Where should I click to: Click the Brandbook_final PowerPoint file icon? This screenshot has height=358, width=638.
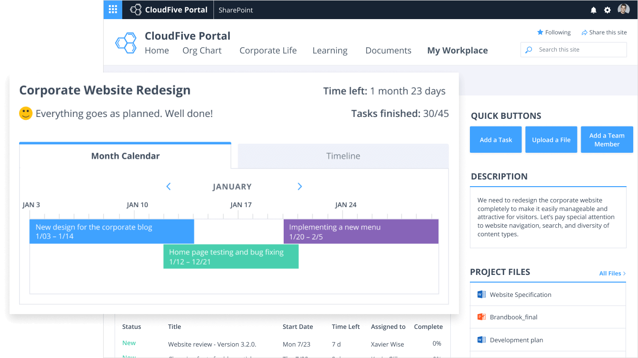[481, 317]
